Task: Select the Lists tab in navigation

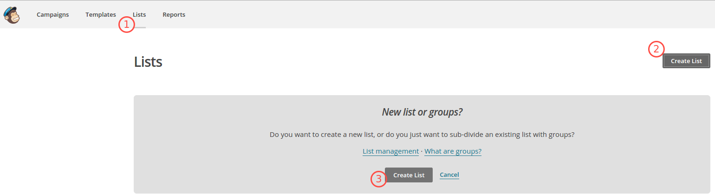Action: click(139, 15)
